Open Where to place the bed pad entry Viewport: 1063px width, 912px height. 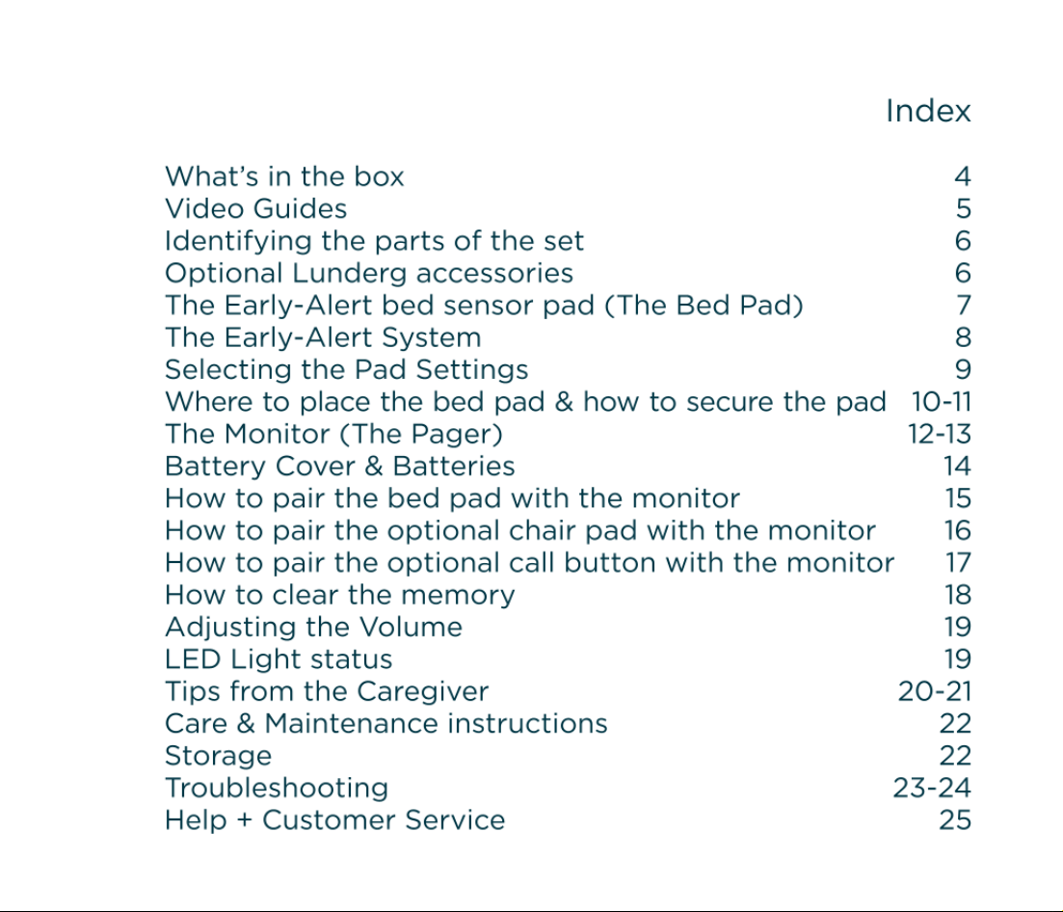tap(525, 401)
